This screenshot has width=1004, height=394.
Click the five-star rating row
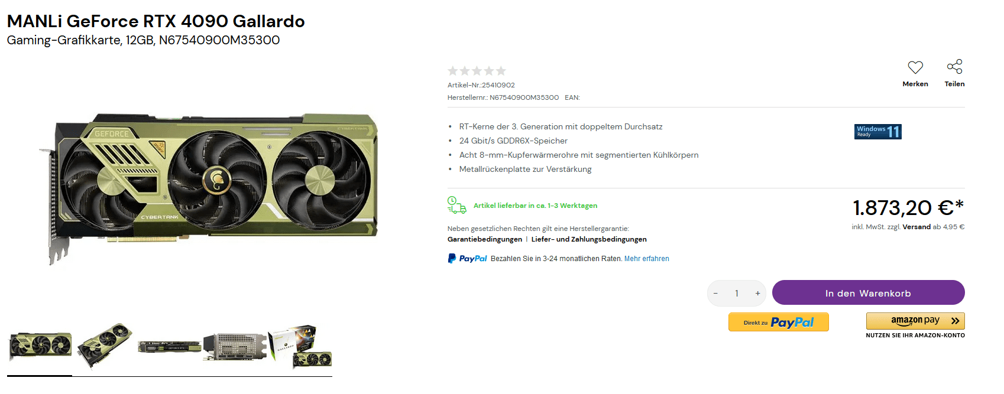click(477, 71)
